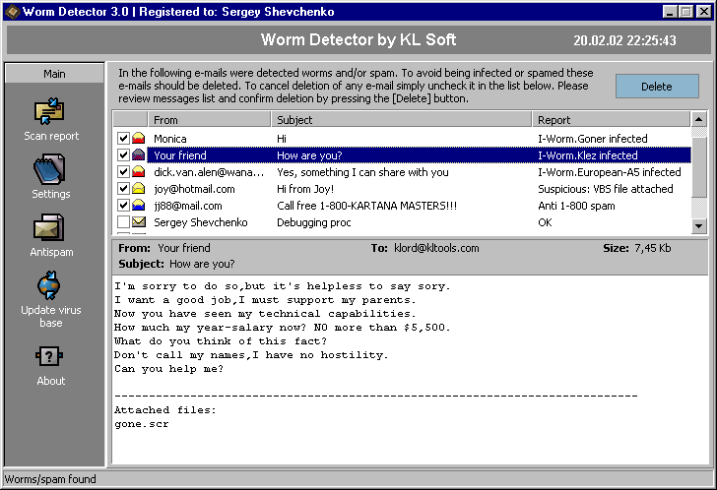Screen dimensions: 717x490
Task: Click the list scrollbar down arrow
Action: point(698,225)
